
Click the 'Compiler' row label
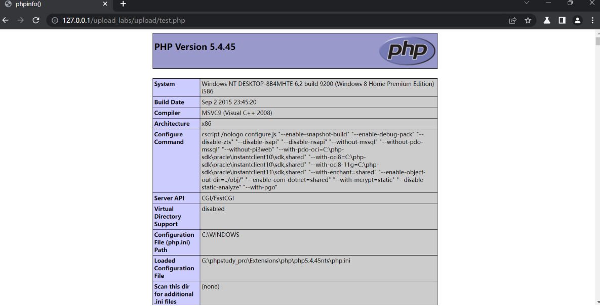167,113
